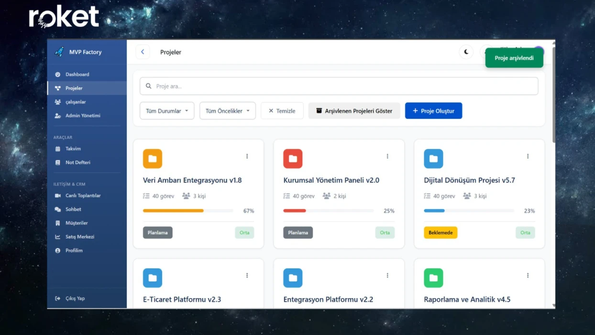This screenshot has height=335, width=595.
Task: Expand the Tüm Öncelikler dropdown
Action: coord(228,111)
